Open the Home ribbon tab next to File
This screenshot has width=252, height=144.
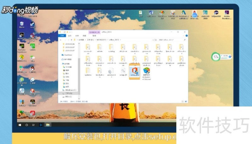pos(70,36)
